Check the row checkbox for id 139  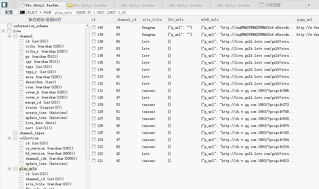[x=94, y=34]
